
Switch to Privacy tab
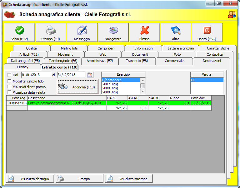(x=22, y=67)
